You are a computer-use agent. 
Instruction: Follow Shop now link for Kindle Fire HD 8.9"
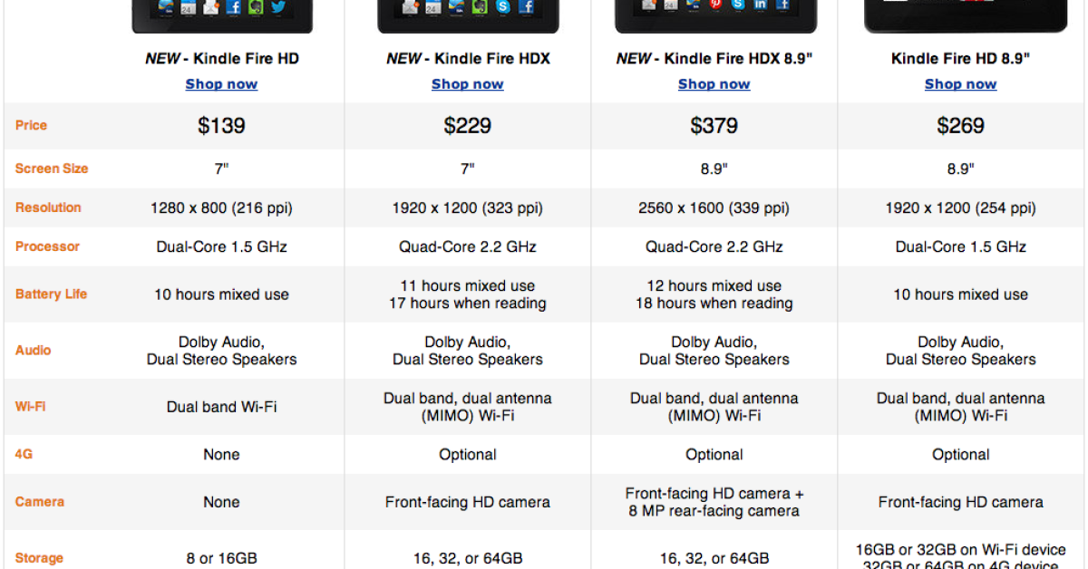click(960, 84)
